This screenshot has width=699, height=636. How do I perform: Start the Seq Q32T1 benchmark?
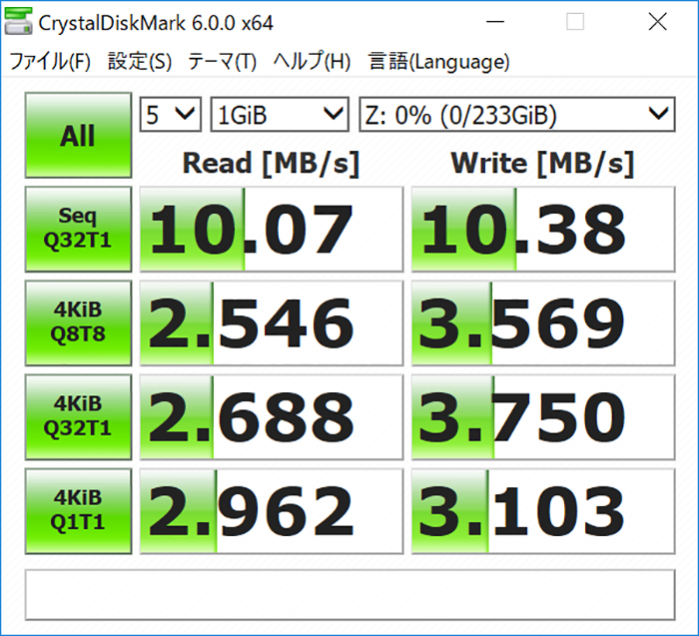(x=78, y=229)
